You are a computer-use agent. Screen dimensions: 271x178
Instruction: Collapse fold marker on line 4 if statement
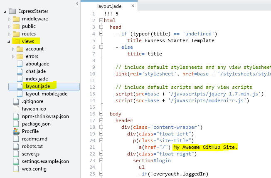tap(101, 34)
